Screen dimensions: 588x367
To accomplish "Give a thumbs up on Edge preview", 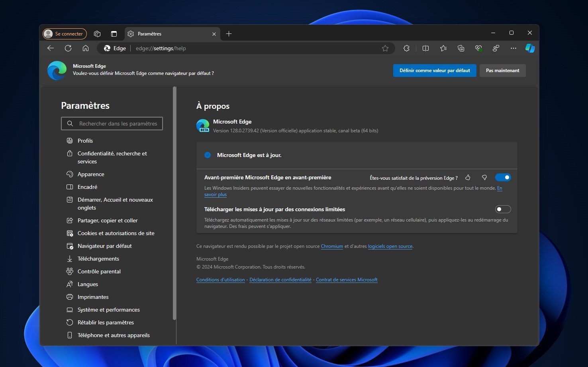I will pos(468,177).
